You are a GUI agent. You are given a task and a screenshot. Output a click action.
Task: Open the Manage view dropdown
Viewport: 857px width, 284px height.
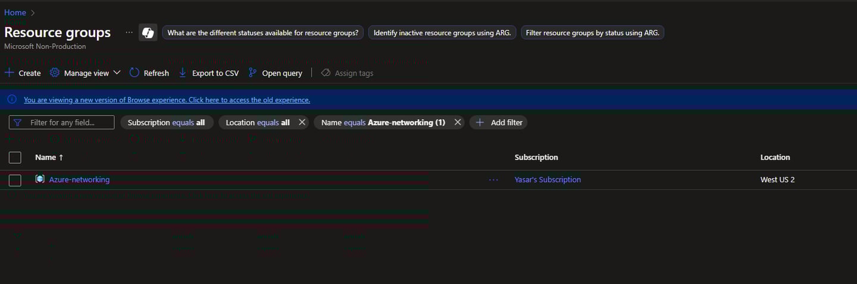coord(85,73)
